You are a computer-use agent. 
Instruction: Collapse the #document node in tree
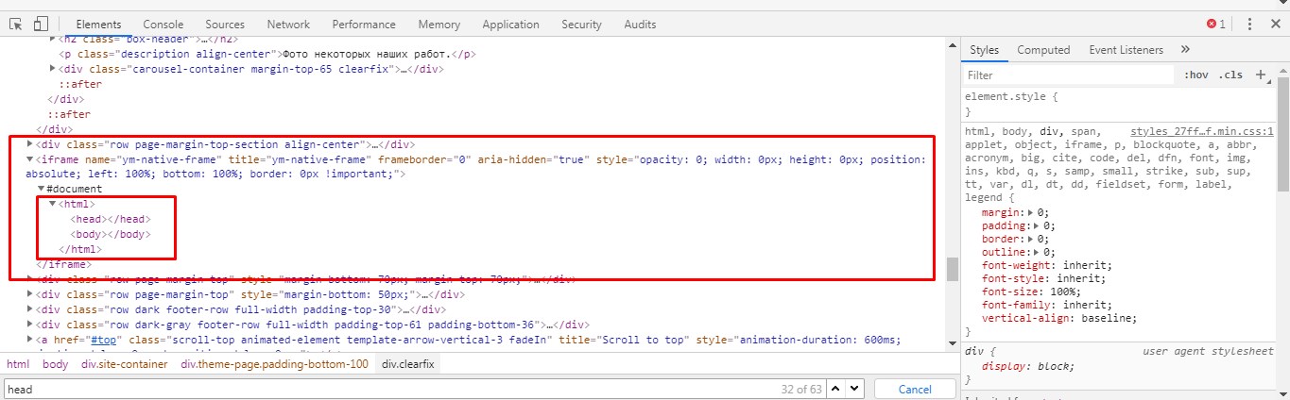[41, 189]
